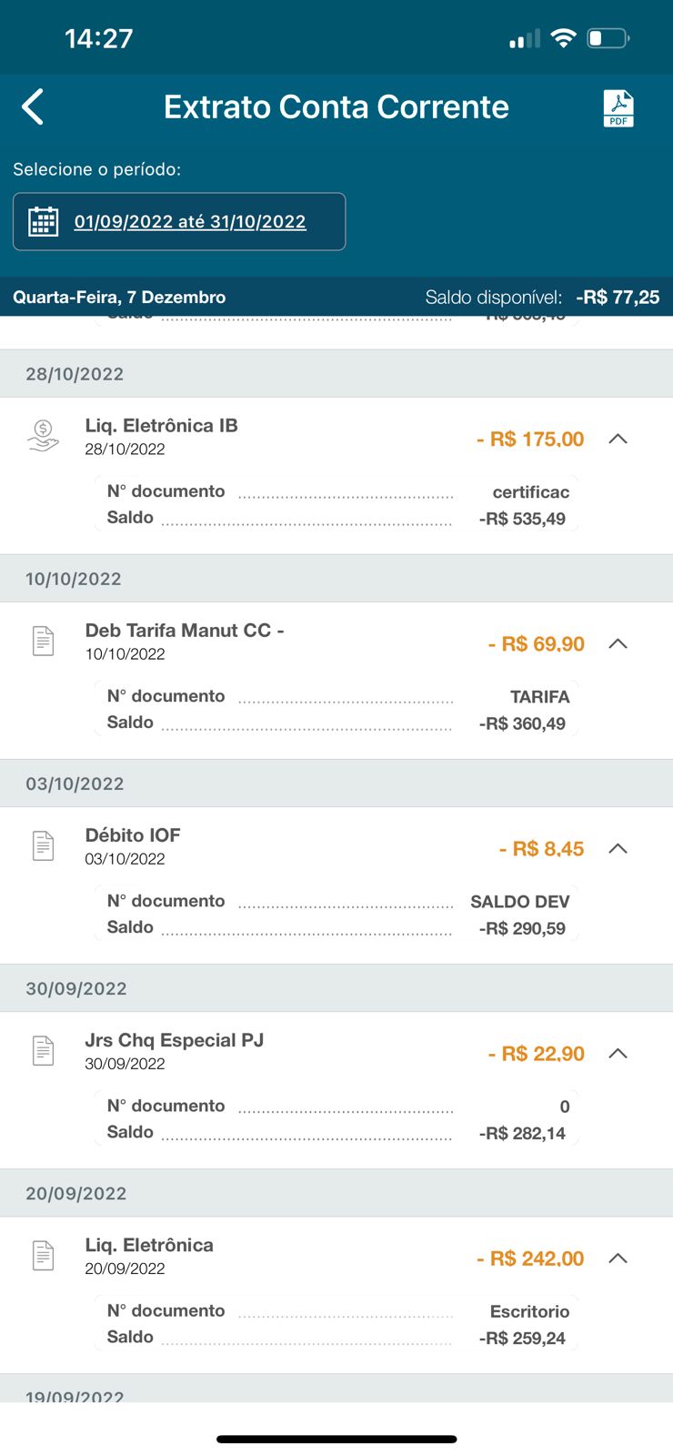This screenshot has height=1456, width=673.
Task: Tap the Deb Tarifa Manut CC transaction title
Action: (x=185, y=630)
